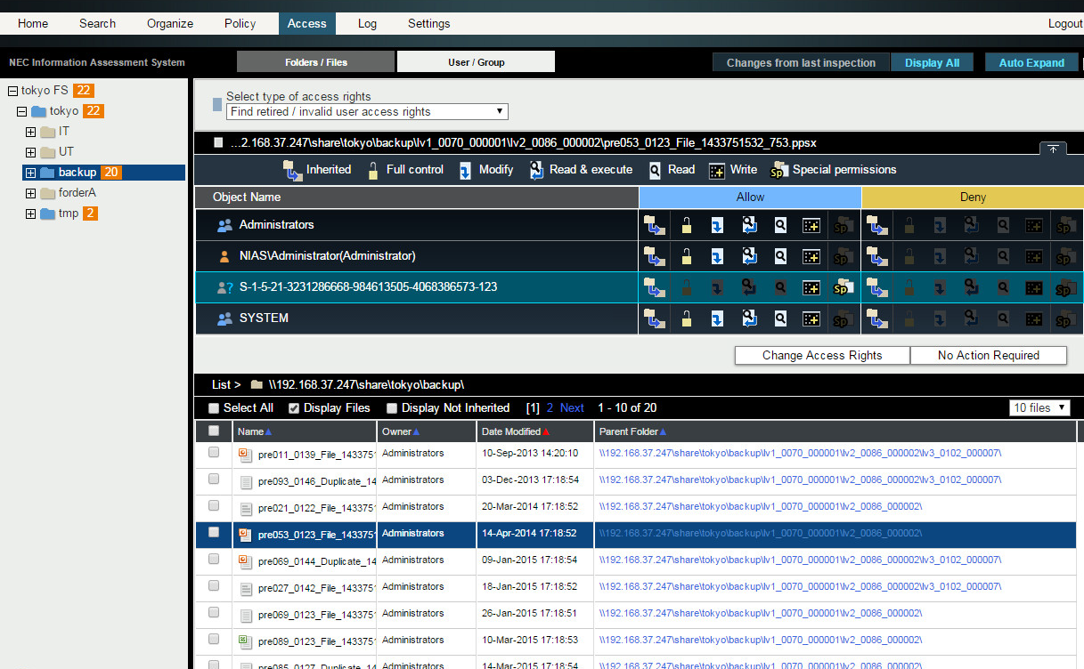Select the tmp folder in tree
This screenshot has height=669, width=1084.
point(68,214)
